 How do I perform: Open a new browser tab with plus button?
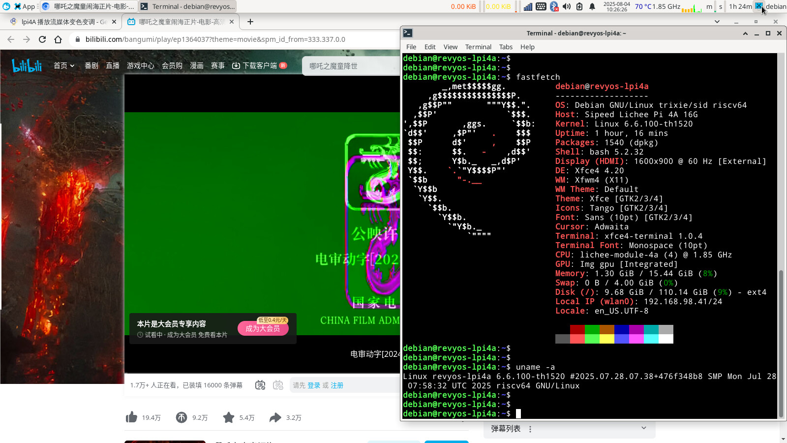pyautogui.click(x=250, y=22)
